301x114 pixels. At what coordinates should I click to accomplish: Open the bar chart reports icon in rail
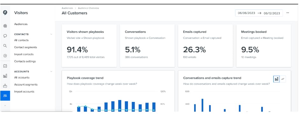click(5, 76)
